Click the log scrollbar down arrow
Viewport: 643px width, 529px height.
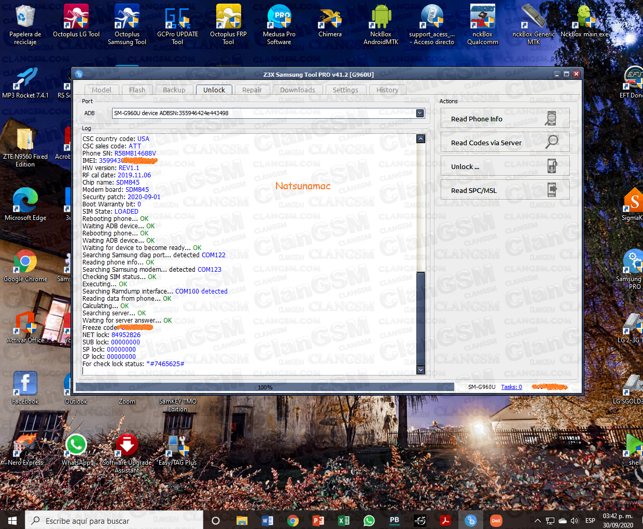click(x=421, y=370)
